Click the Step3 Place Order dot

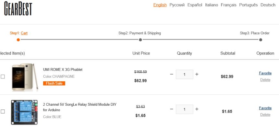261,40
